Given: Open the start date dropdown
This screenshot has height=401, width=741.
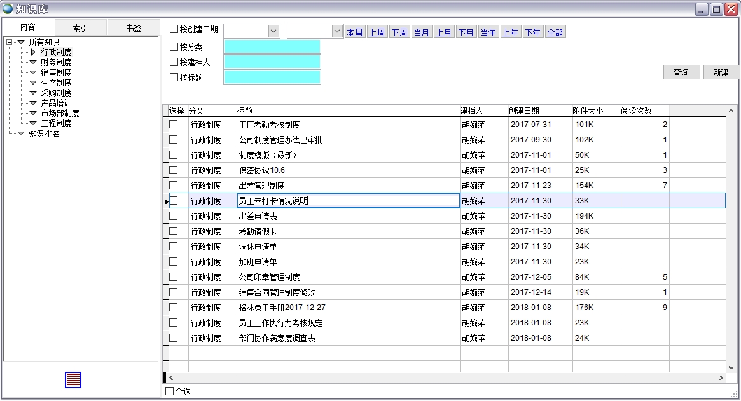Looking at the screenshot, I should pos(274,31).
